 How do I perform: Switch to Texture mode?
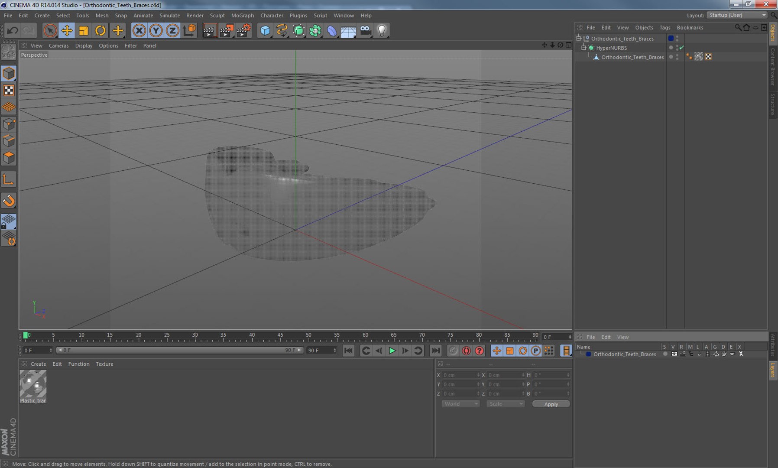point(9,90)
